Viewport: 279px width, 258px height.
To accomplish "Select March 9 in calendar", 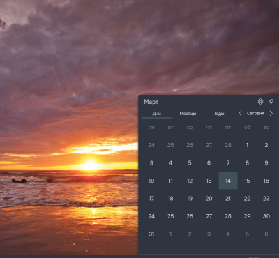I will coord(266,163).
